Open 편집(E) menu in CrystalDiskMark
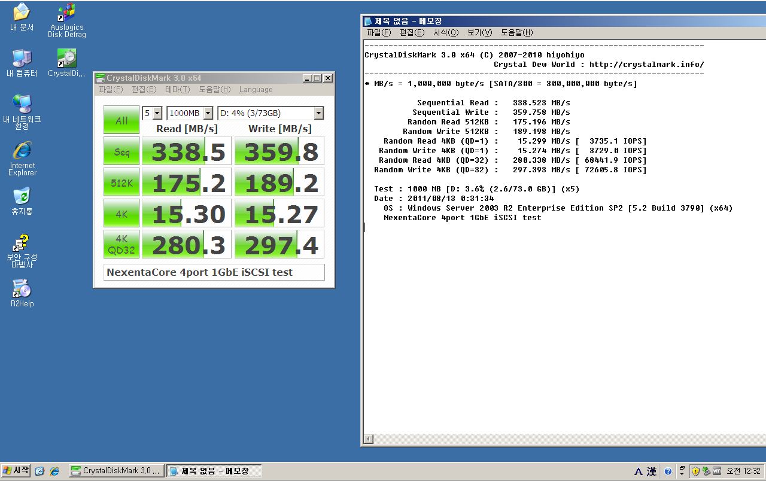This screenshot has height=481, width=766. pos(144,90)
